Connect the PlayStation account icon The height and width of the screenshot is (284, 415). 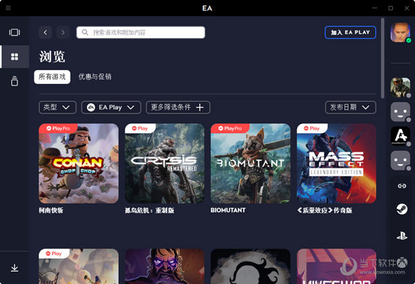402,236
